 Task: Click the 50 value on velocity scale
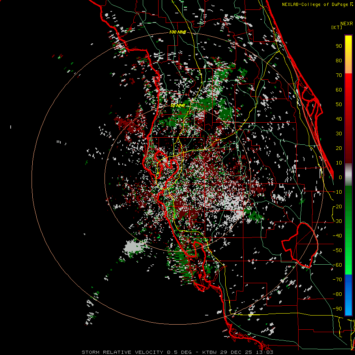point(339,105)
